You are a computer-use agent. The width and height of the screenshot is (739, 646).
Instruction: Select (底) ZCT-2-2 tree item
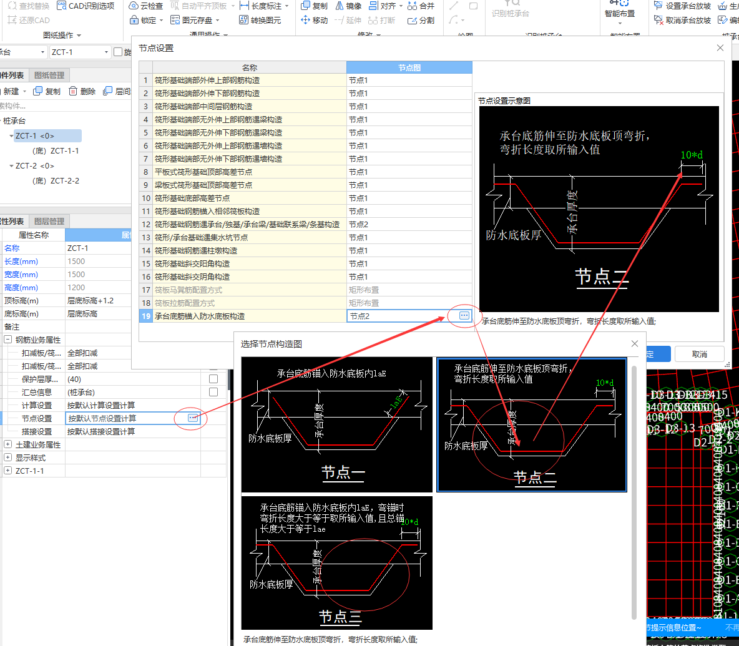click(56, 180)
